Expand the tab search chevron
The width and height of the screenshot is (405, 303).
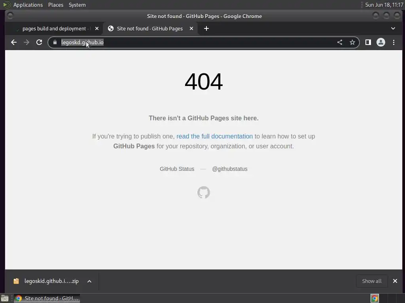pyautogui.click(x=393, y=28)
